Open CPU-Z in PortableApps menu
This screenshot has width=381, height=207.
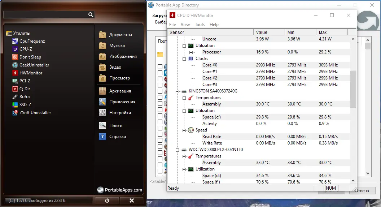[22, 49]
